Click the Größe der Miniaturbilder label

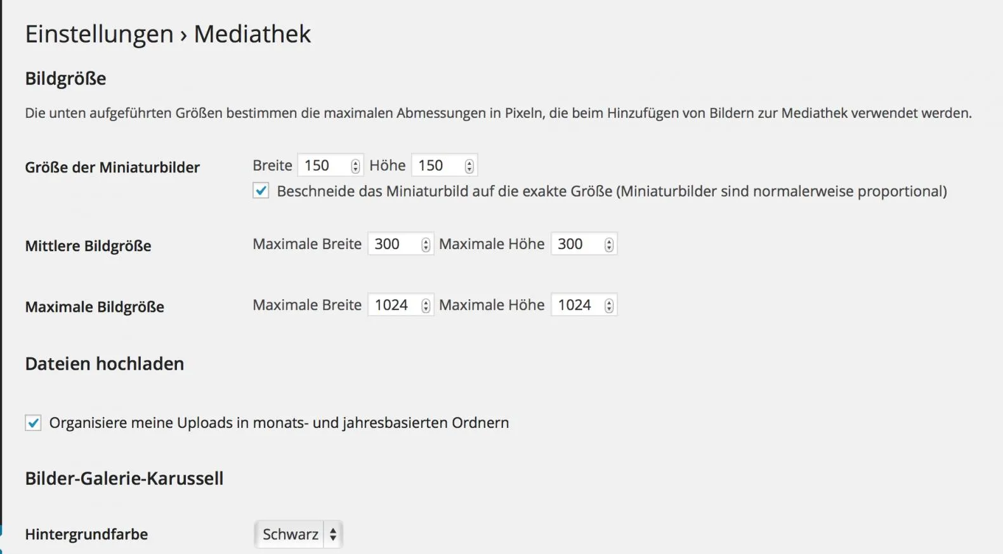(112, 167)
